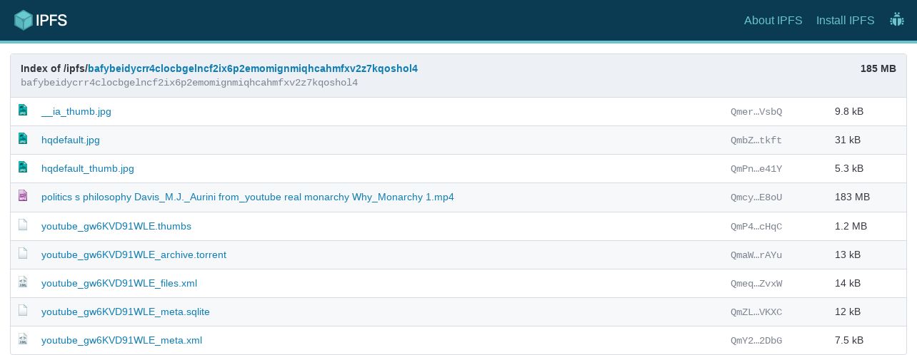Viewport: 917px width, 355px height.
Task: Open the hqdefault.jpg file
Action: point(71,140)
